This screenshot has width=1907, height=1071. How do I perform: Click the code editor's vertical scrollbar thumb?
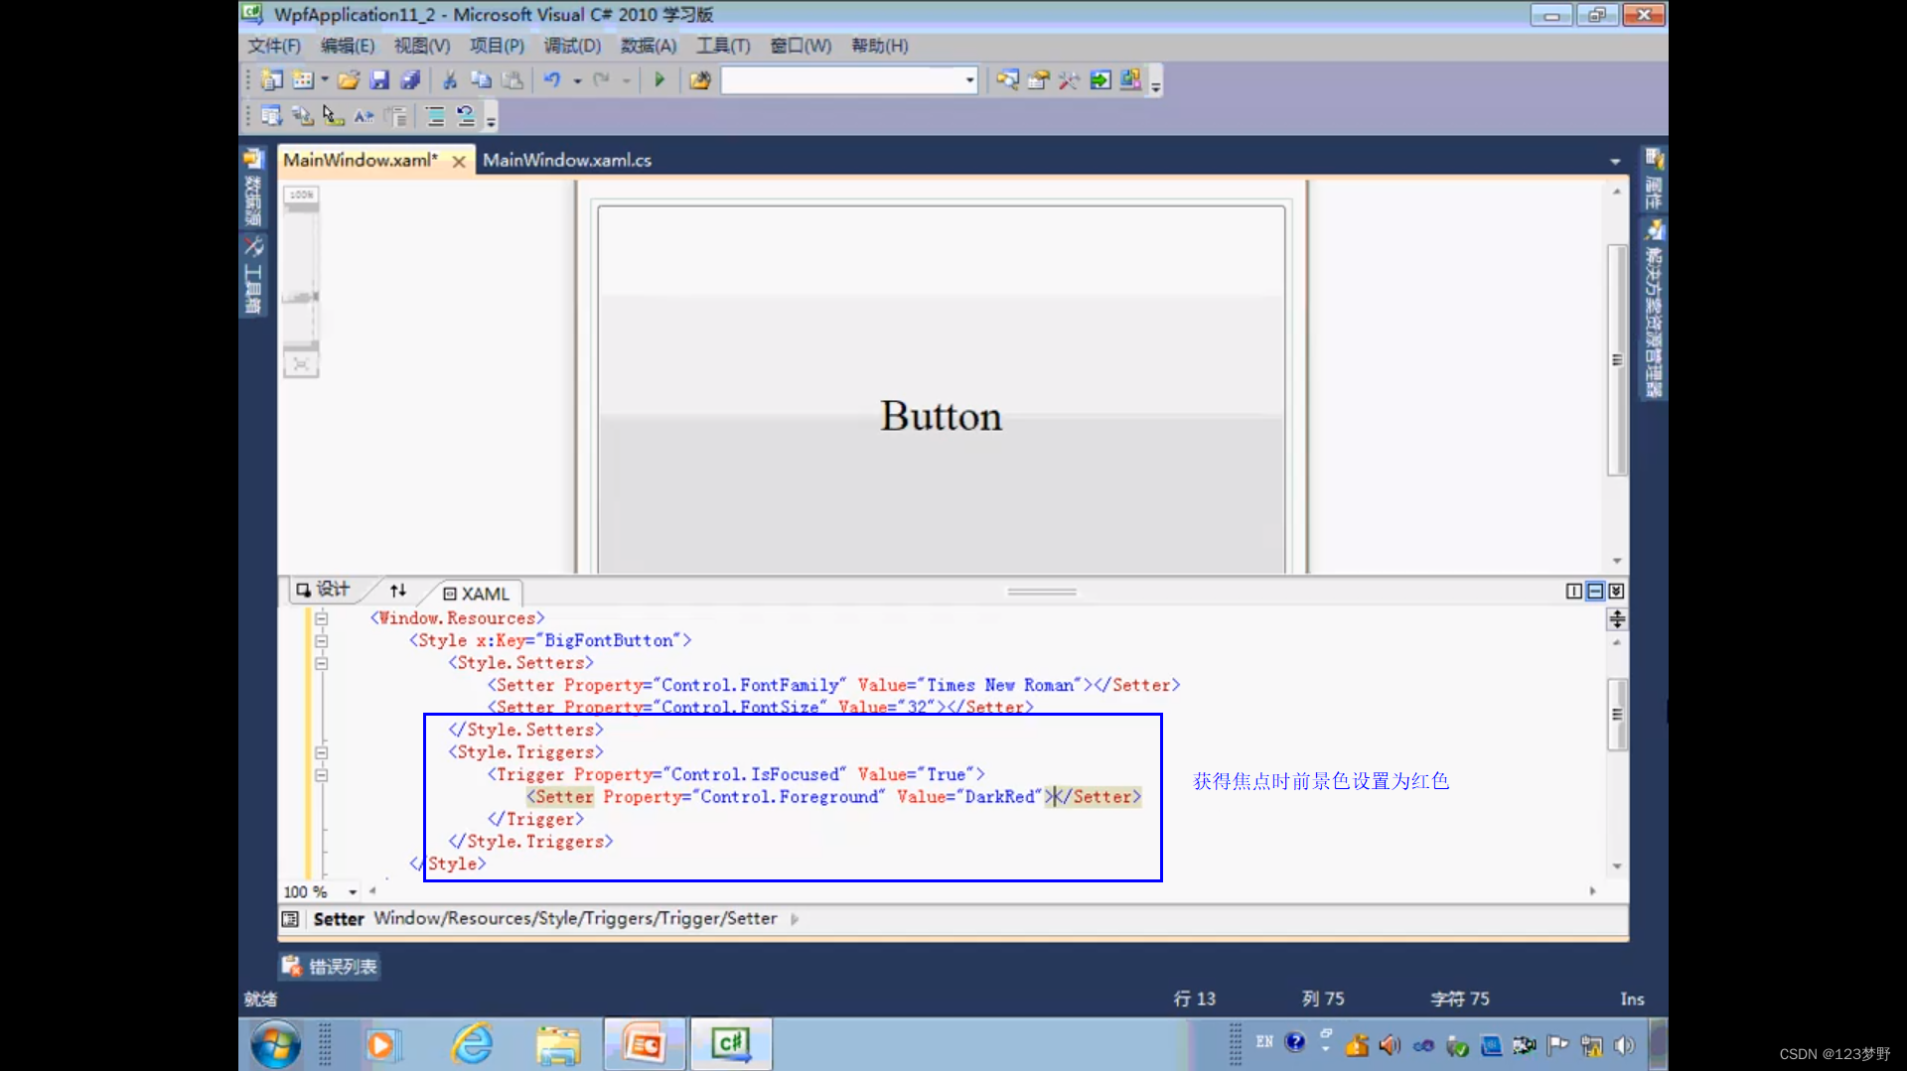click(1617, 714)
